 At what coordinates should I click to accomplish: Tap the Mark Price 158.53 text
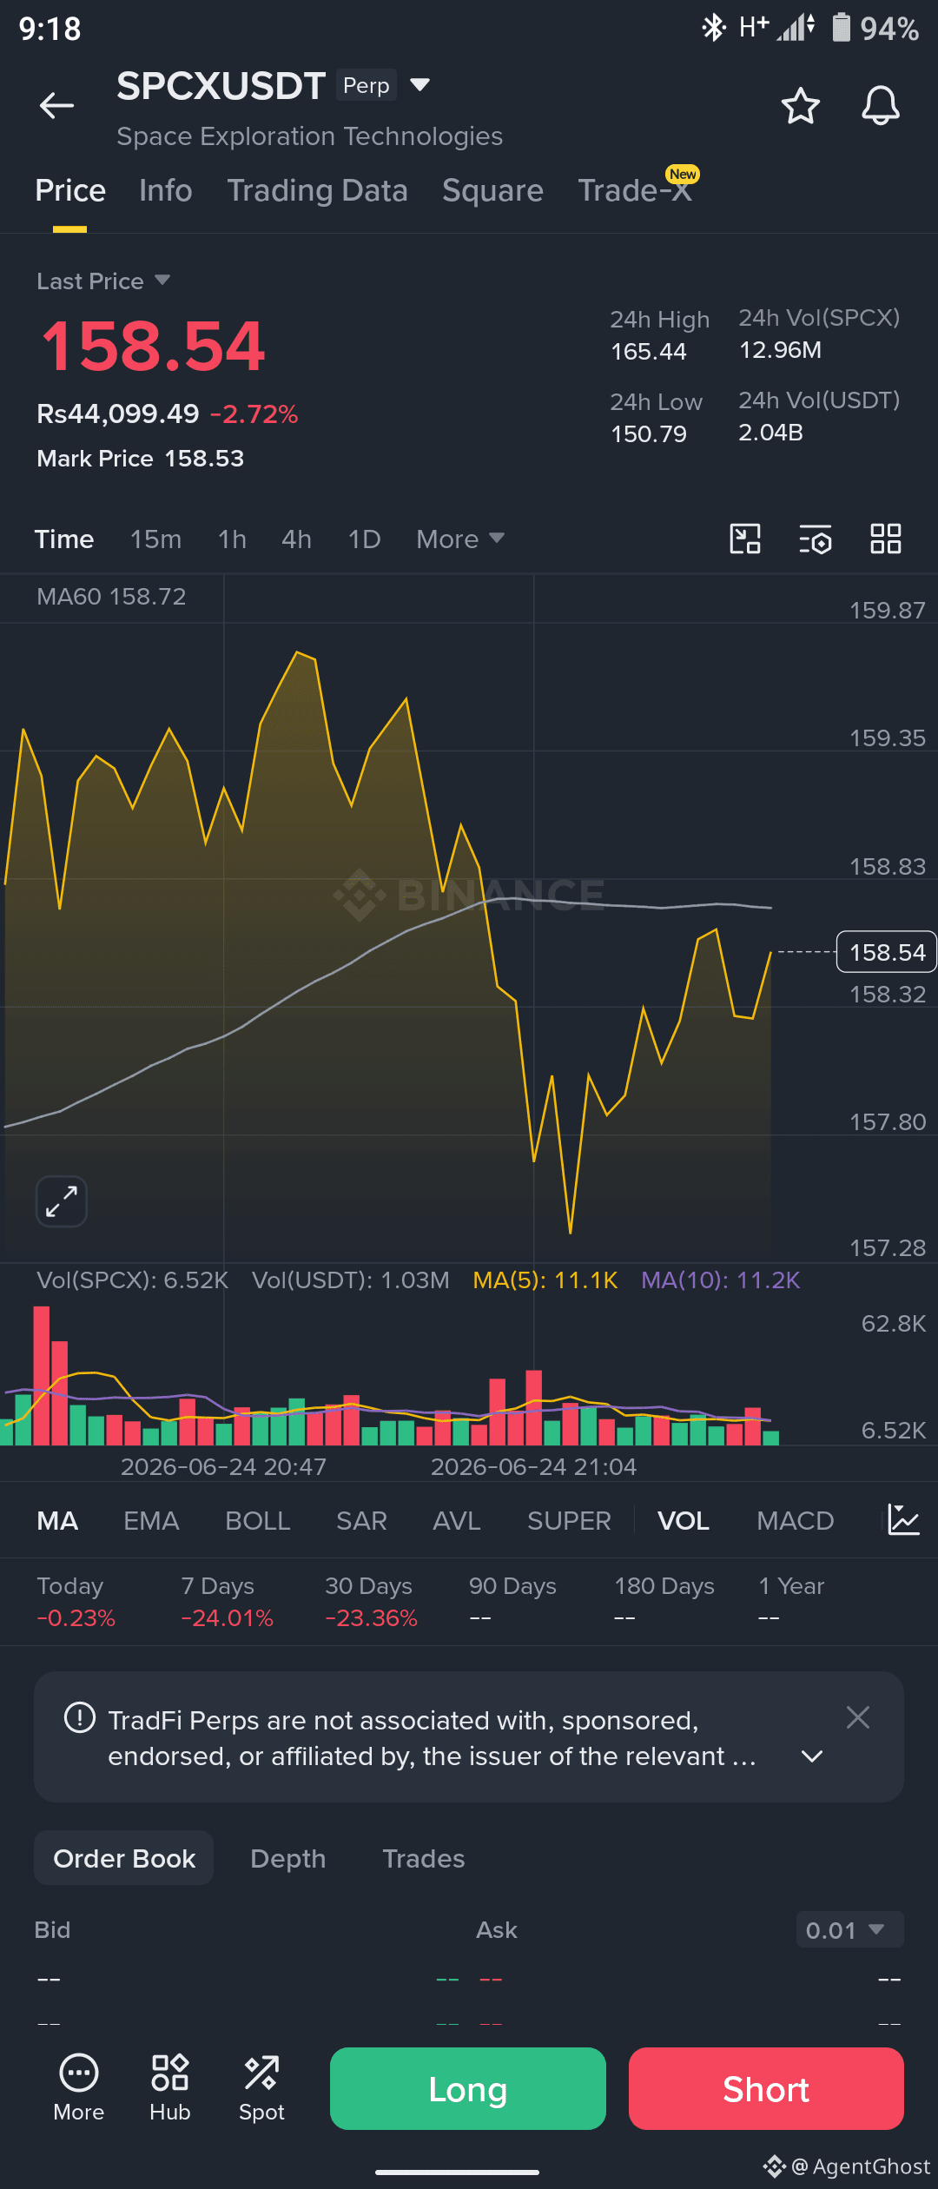click(140, 458)
